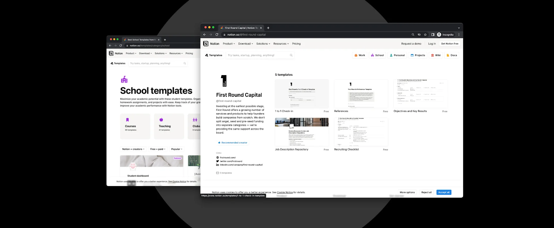Click magnifier icon in front template search

point(291,55)
